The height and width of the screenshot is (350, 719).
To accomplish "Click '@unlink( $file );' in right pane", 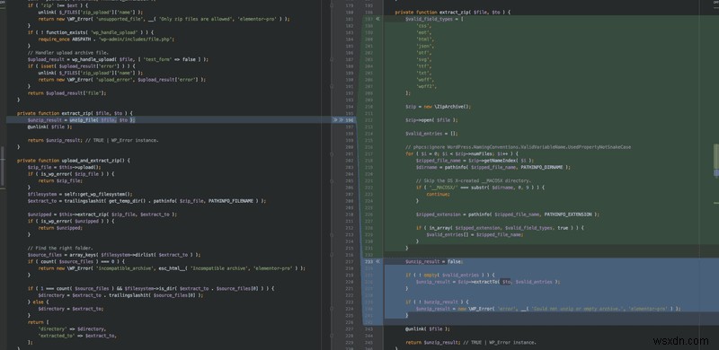I will (428, 329).
